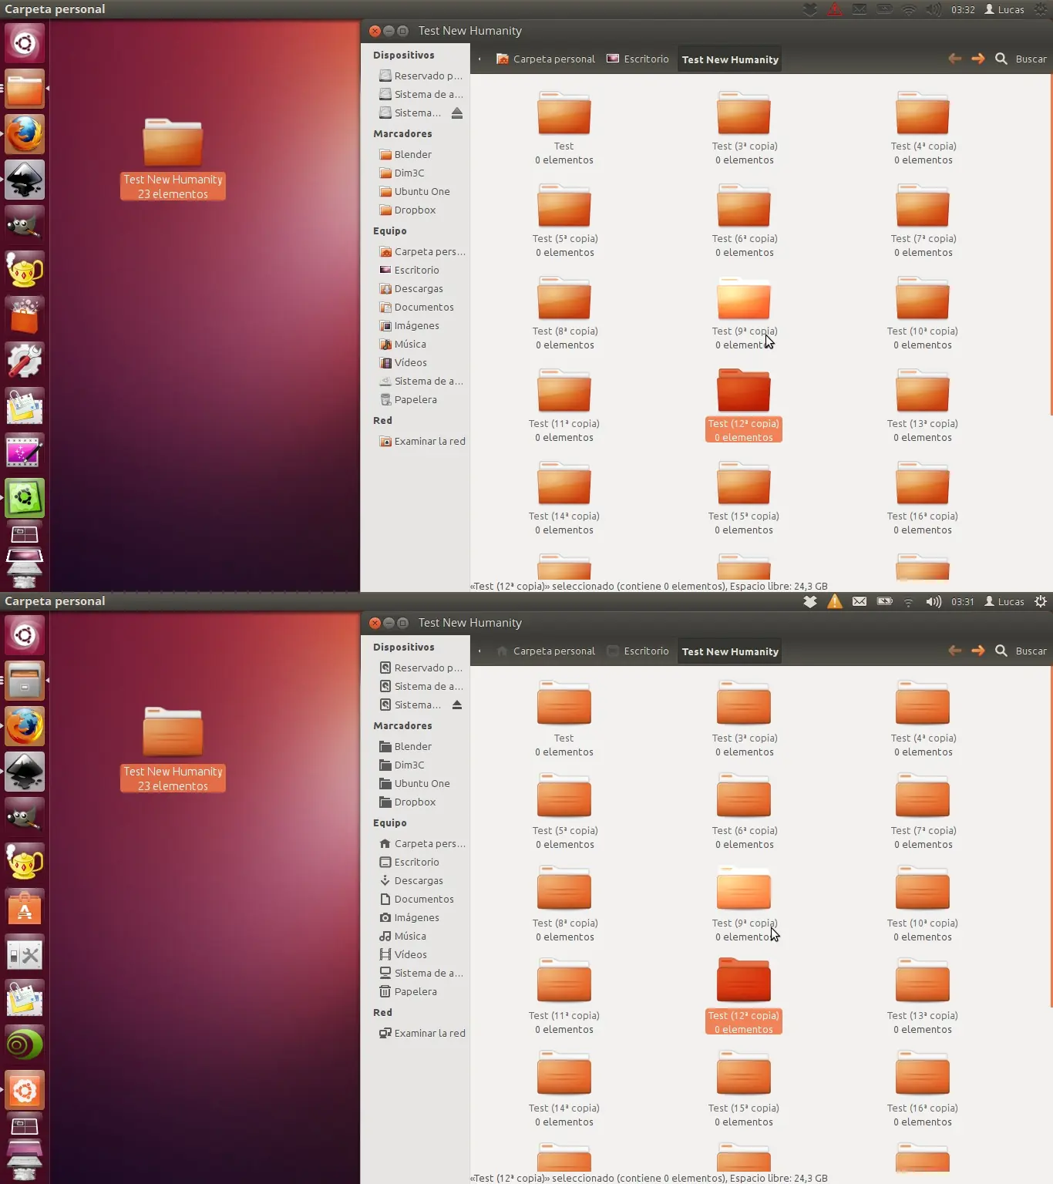Open Inkscape in the upper launcher

pos(25,180)
